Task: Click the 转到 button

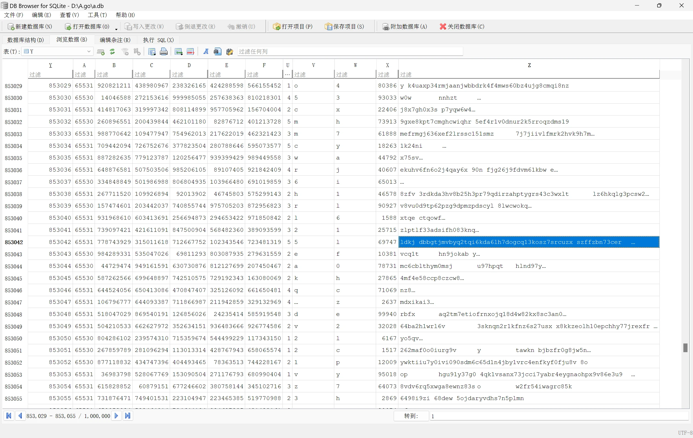Action: pos(411,416)
